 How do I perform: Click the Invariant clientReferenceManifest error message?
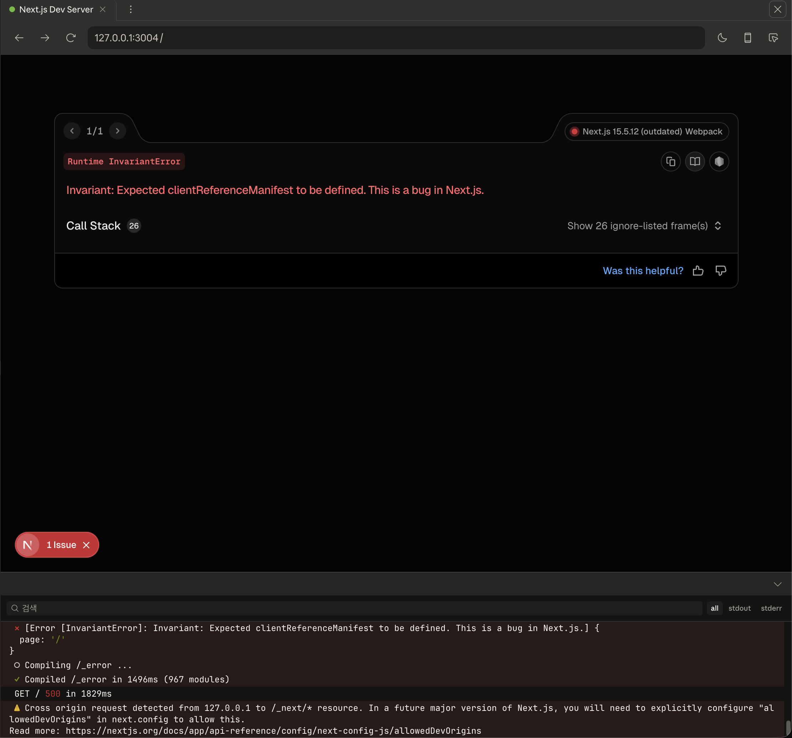click(275, 190)
